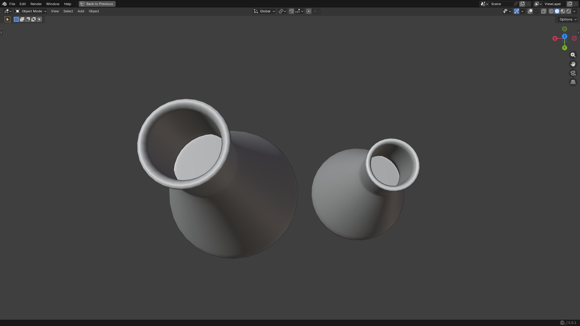Choose Invert selection mode

point(34,19)
